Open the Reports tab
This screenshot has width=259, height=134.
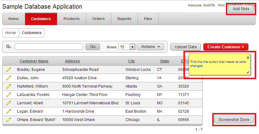(x=124, y=19)
